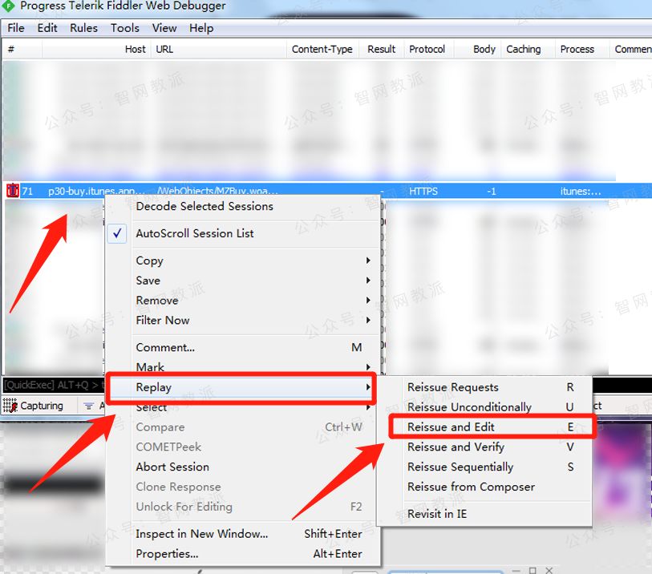Expand the Copy submenu

(368, 261)
